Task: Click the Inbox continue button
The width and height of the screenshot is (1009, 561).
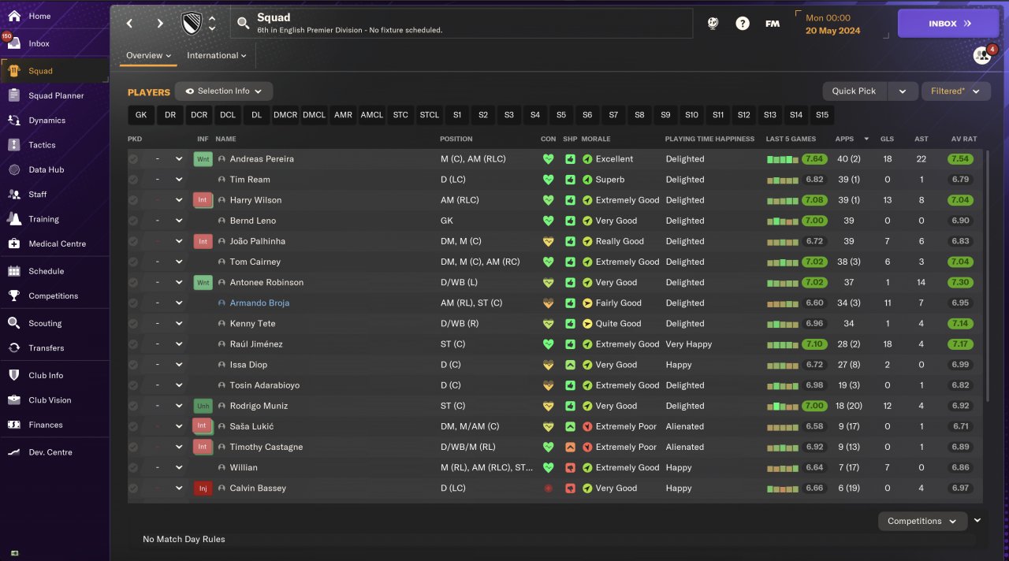Action: coord(948,24)
